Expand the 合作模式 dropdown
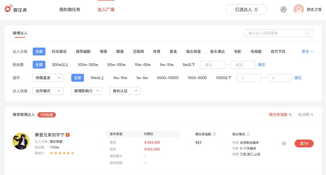 point(48,91)
